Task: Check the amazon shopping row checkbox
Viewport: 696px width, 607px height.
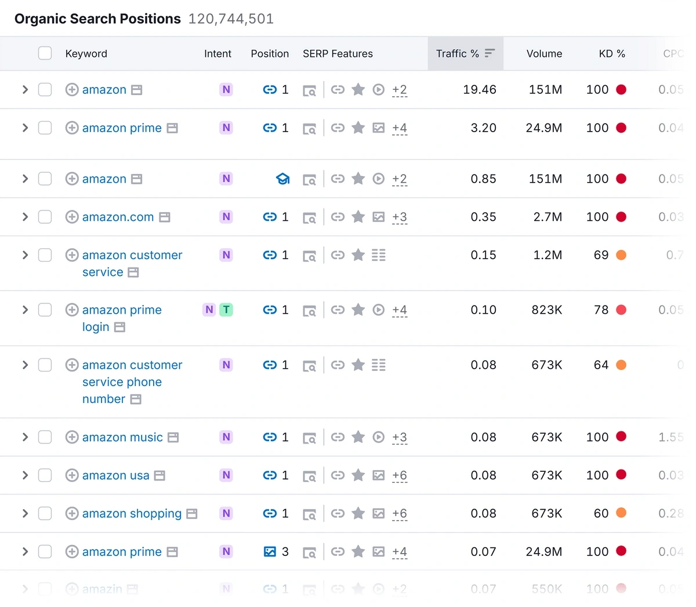Action: [45, 514]
